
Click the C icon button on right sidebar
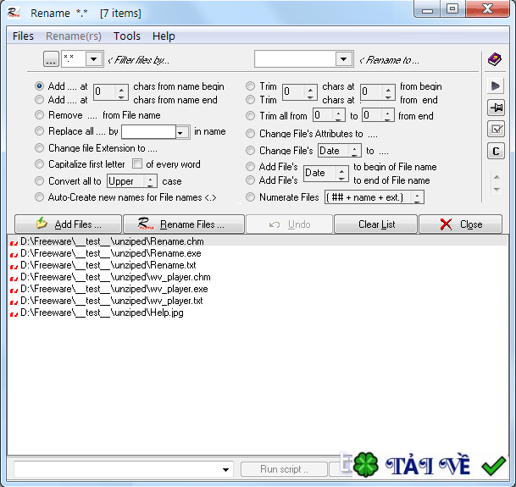tap(496, 152)
